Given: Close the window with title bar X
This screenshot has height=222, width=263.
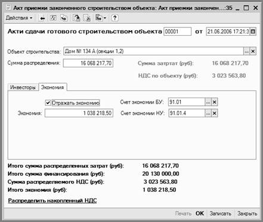Looking at the screenshot, I should (x=255, y=8).
